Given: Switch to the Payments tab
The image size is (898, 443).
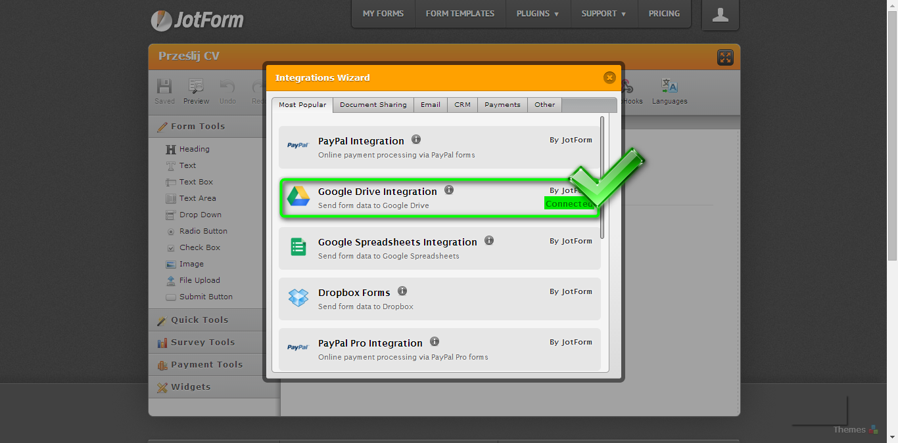Looking at the screenshot, I should [502, 105].
